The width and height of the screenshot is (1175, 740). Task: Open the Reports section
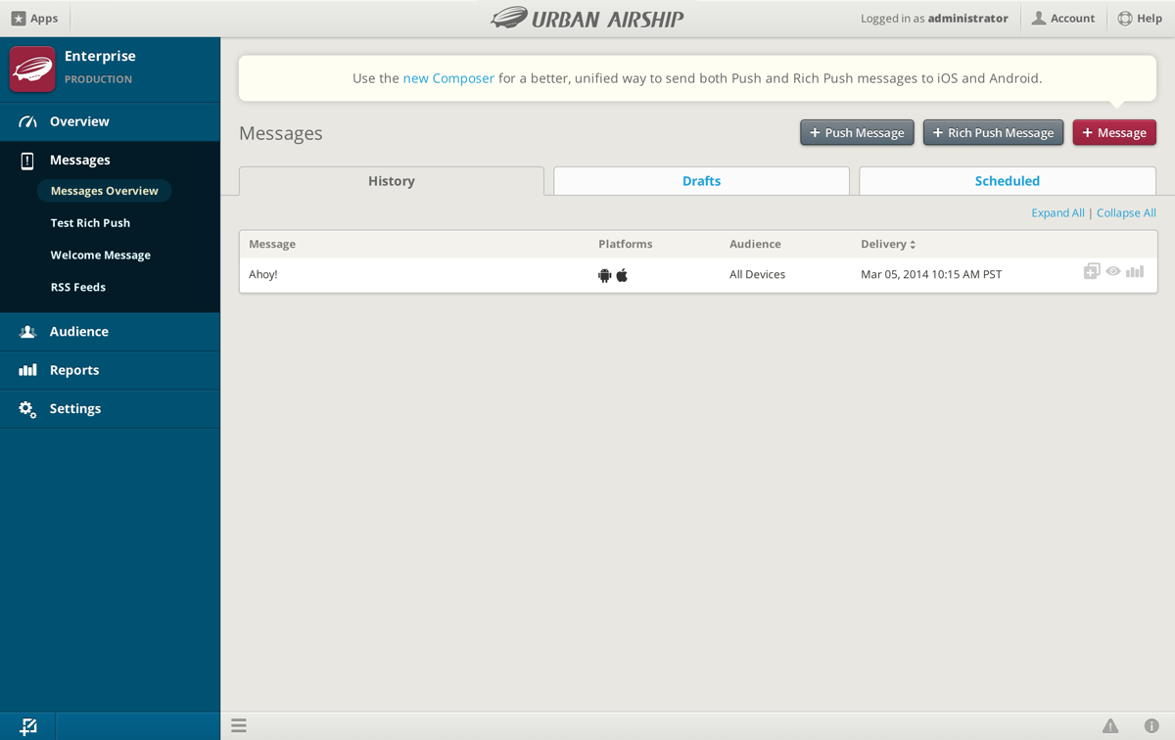[110, 370]
